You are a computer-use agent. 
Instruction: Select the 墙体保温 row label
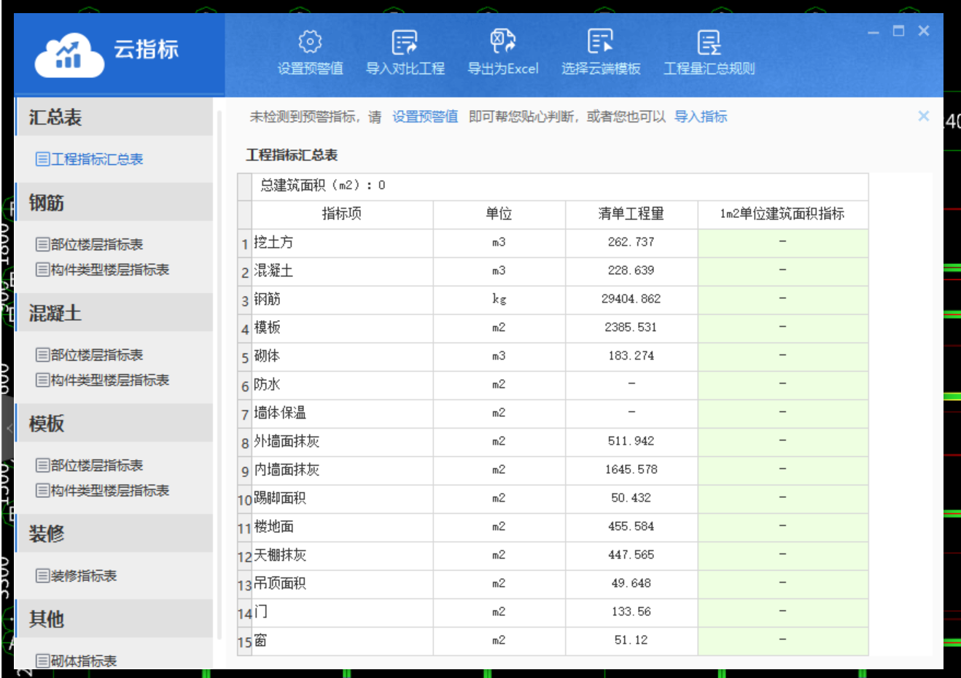280,413
